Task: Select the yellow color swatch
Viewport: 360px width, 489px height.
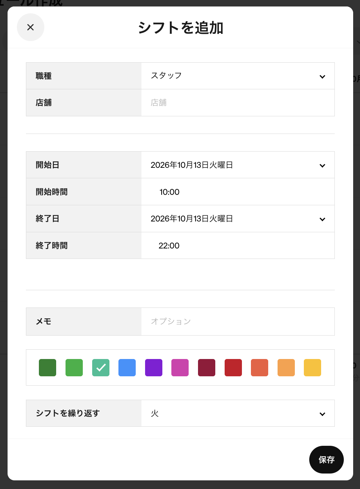Action: pyautogui.click(x=312, y=368)
